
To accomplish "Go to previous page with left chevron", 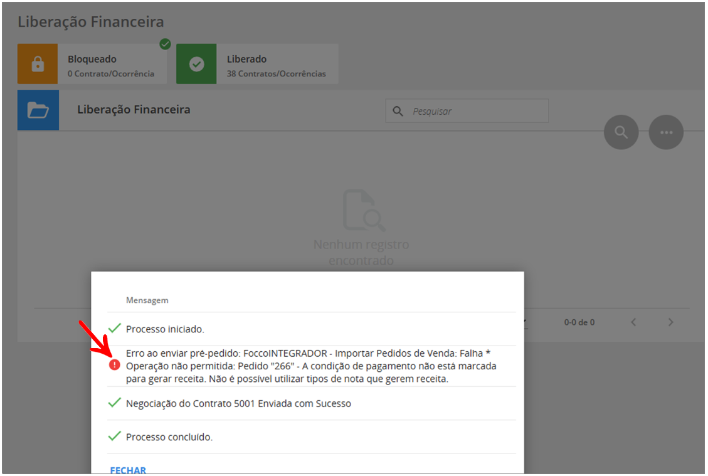I will (x=633, y=322).
